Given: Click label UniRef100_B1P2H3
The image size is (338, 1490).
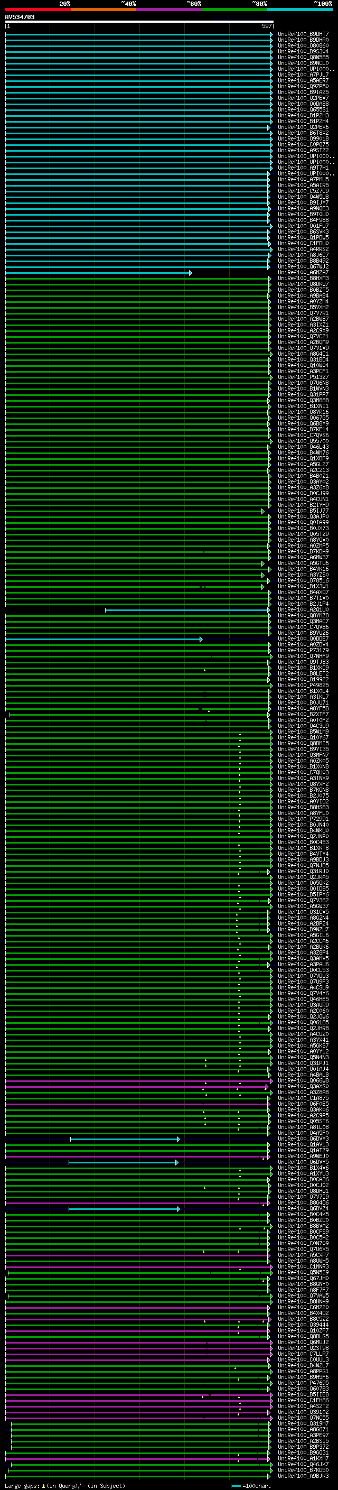Looking at the screenshot, I should tap(303, 116).
